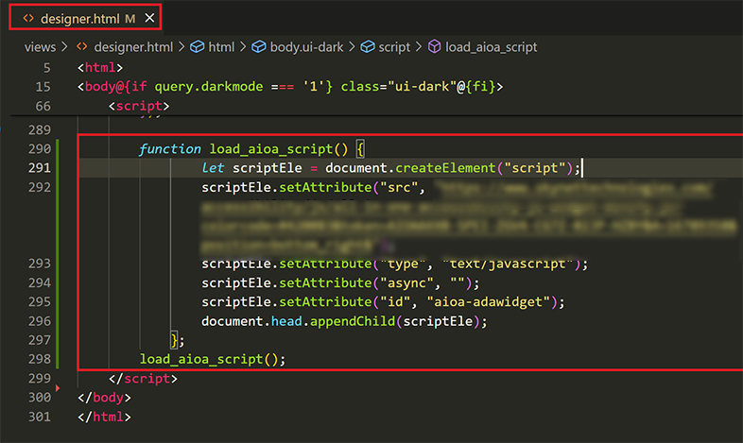This screenshot has width=743, height=443.
Task: Expand the chevron after the 'views' breadcrumb
Action: 65,46
